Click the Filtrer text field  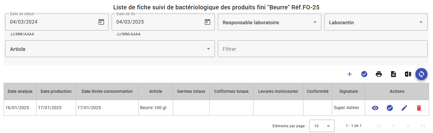323,49
